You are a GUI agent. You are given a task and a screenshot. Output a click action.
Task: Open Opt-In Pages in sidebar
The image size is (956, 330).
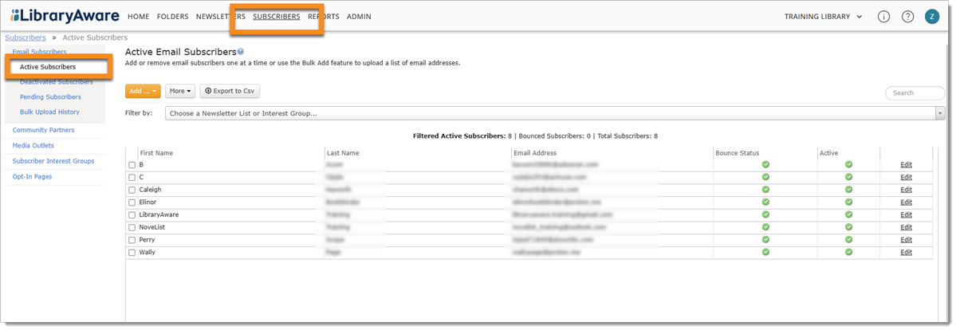point(32,177)
